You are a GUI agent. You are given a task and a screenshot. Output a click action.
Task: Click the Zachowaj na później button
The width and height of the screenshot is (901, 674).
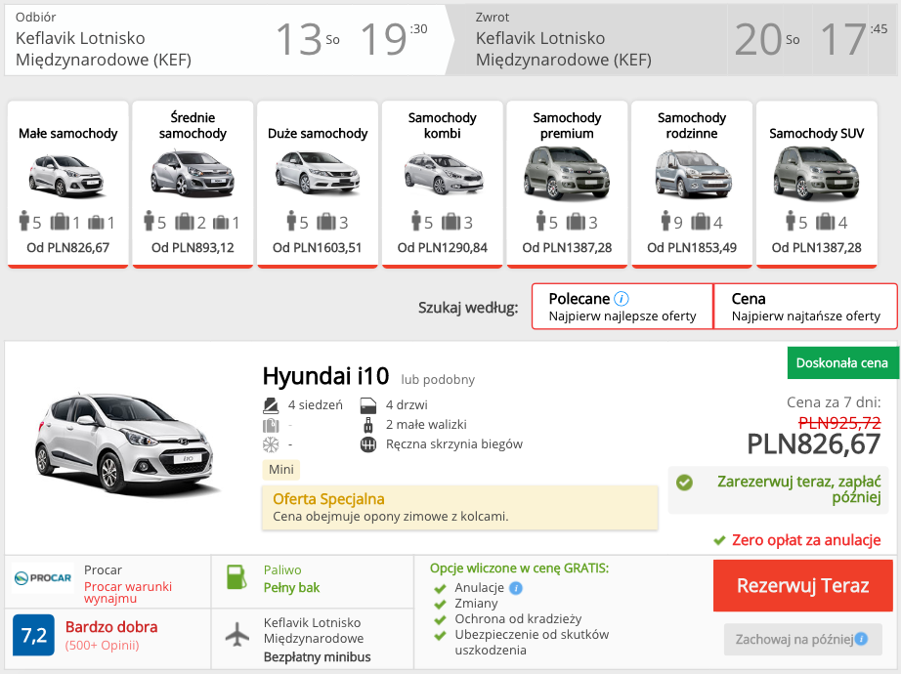[802, 639]
